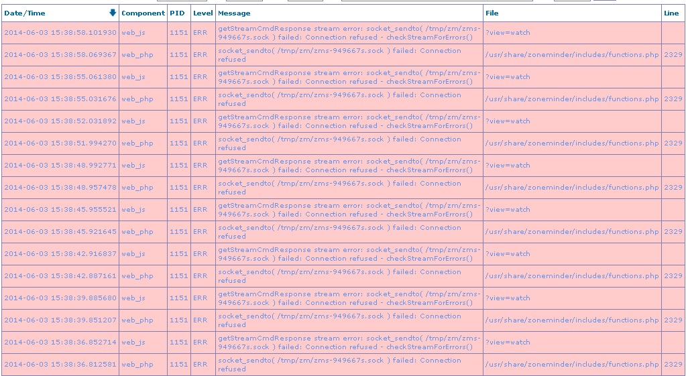This screenshot has height=376, width=686.
Task: Click web_js component in the 15:38:36.852714 row
Action: [x=133, y=342]
